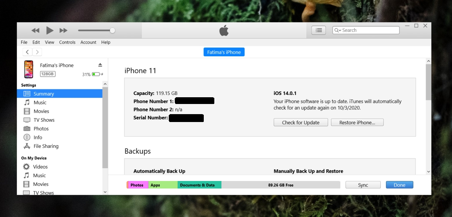Open the Account menu

pos(89,42)
